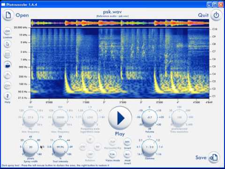The width and height of the screenshot is (225, 169).
Task: Maximize the Photosounder window
Action: pos(215,5)
